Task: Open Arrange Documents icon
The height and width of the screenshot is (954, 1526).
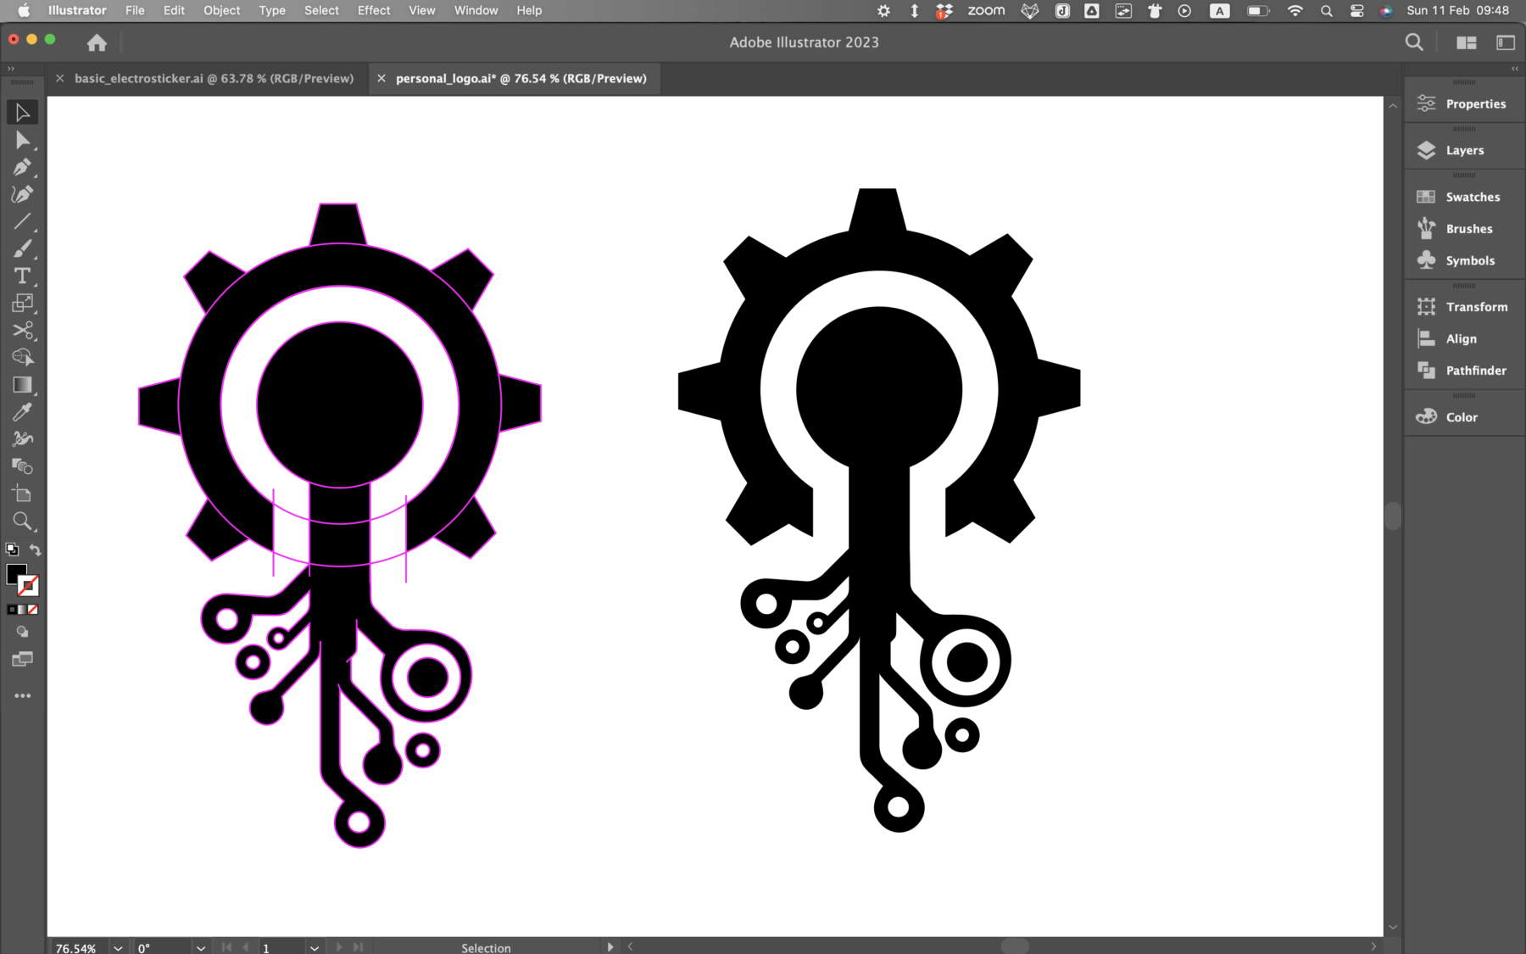Action: (1466, 42)
